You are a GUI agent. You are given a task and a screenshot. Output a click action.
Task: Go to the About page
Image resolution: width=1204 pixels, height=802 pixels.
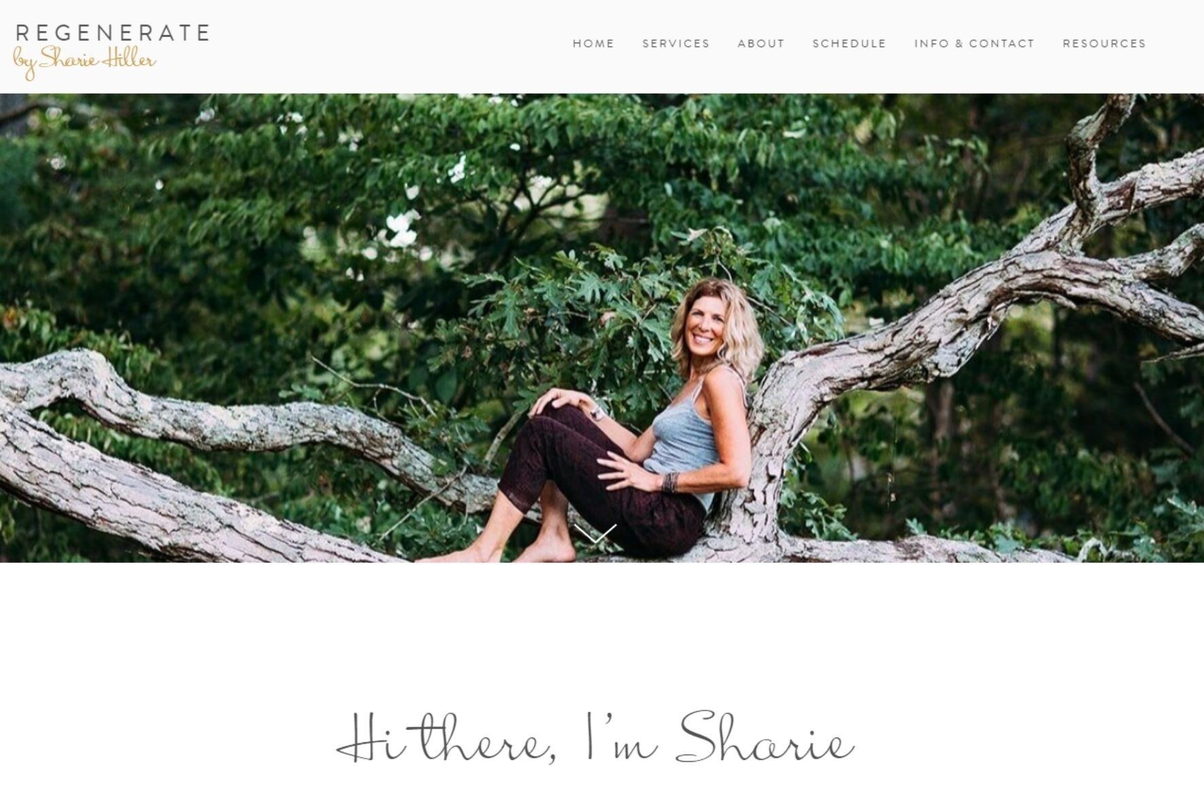(x=761, y=43)
